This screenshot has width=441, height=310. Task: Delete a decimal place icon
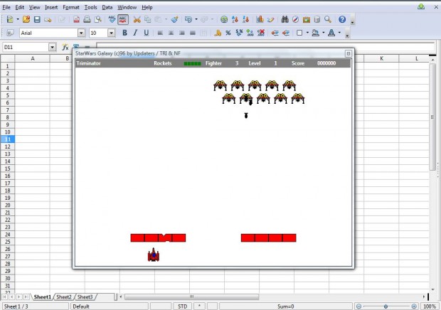pyautogui.click(x=261, y=33)
